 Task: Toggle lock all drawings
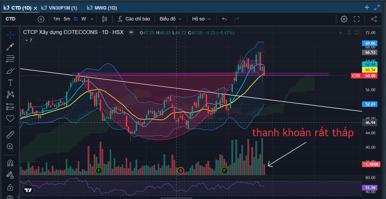[x=10, y=187]
